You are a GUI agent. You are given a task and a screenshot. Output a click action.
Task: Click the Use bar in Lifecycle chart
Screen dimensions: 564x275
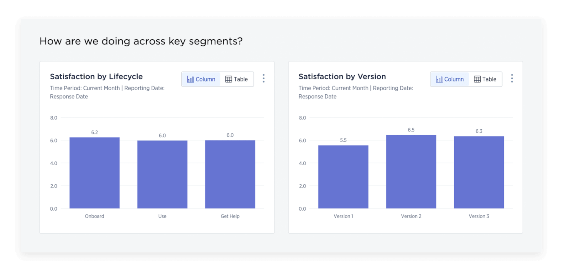tap(162, 174)
